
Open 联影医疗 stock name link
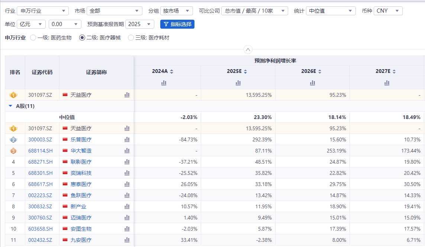coord(81,162)
